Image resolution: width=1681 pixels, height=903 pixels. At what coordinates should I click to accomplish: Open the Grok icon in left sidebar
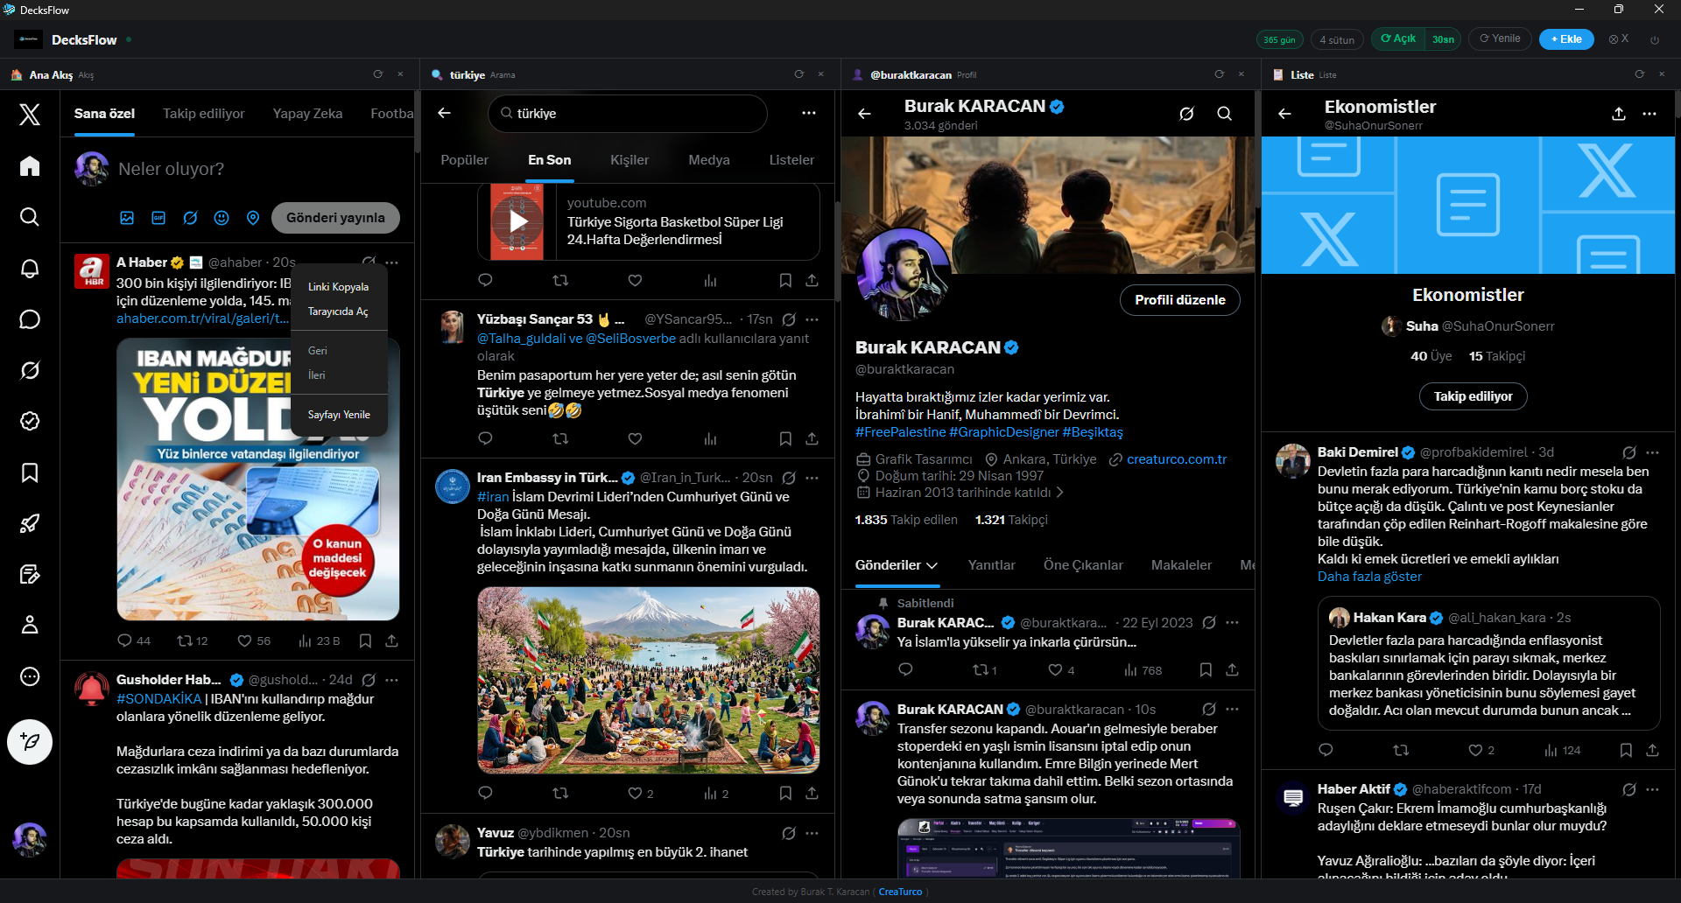30,371
